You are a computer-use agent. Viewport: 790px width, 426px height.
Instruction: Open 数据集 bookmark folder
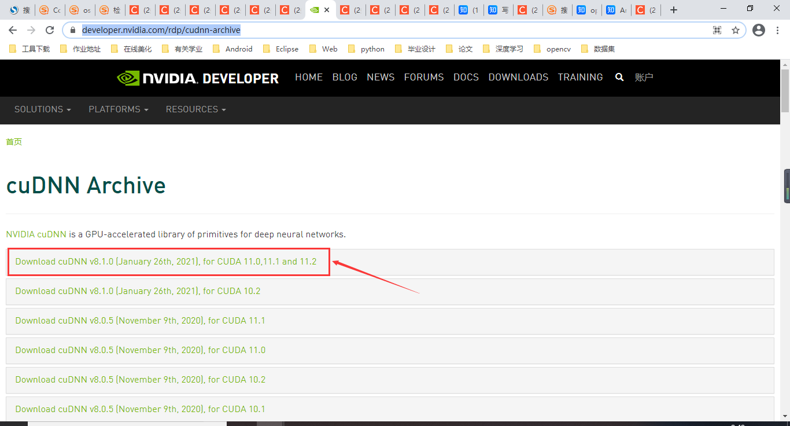598,49
